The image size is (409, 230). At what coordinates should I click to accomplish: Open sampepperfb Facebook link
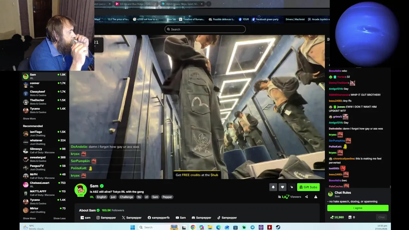158,218
